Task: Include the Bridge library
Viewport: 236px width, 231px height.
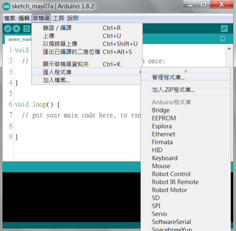Action: 186,110
